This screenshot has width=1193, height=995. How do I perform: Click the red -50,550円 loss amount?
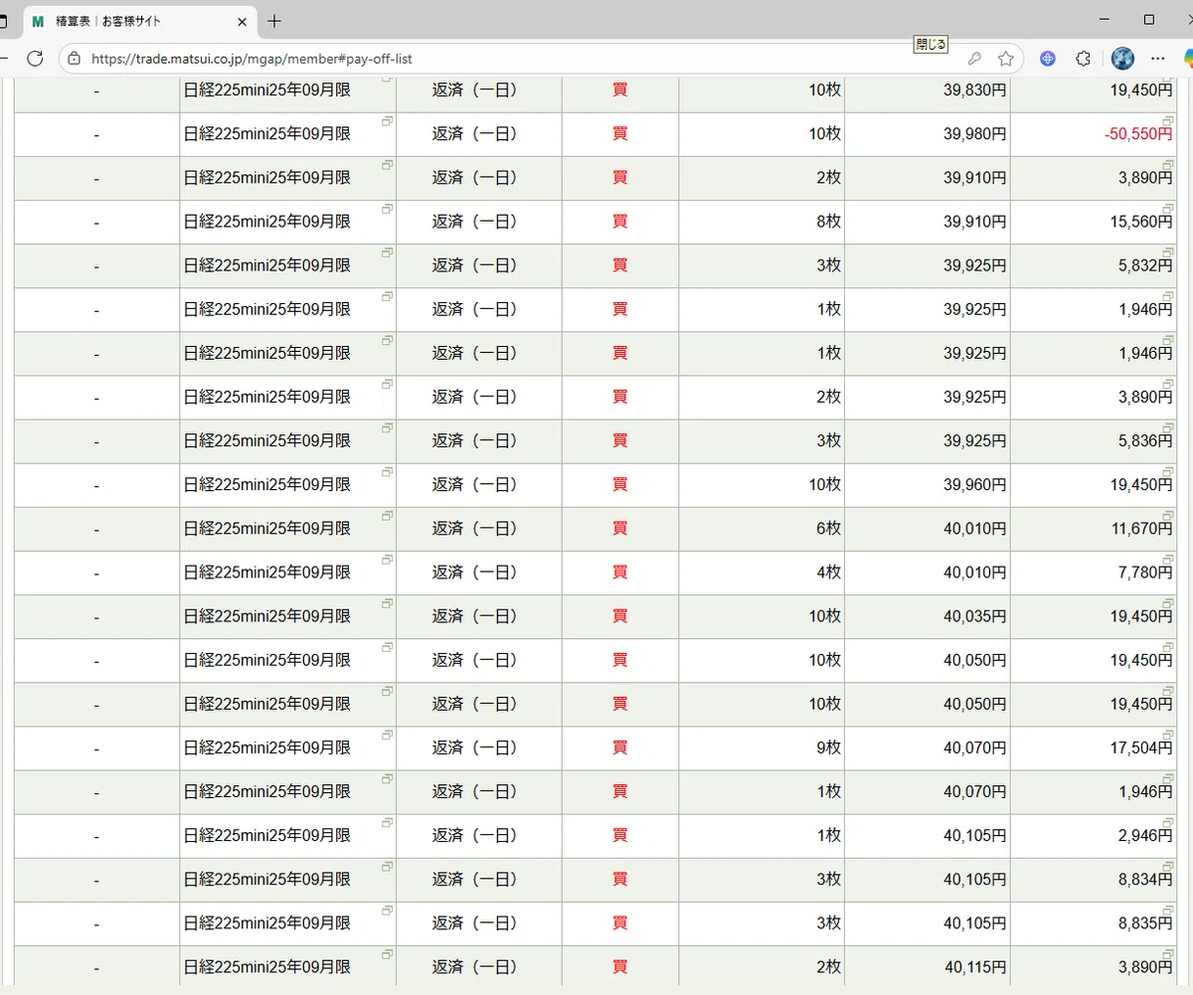(1138, 134)
